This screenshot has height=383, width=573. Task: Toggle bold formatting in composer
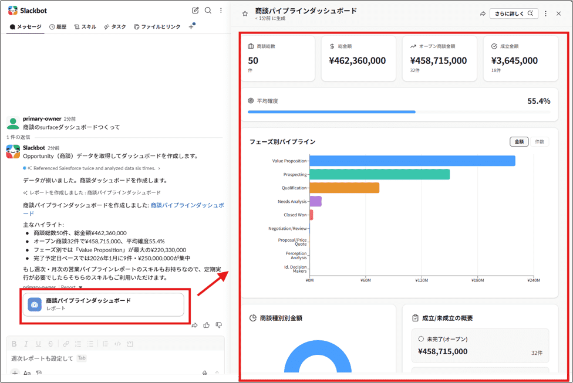pos(14,344)
